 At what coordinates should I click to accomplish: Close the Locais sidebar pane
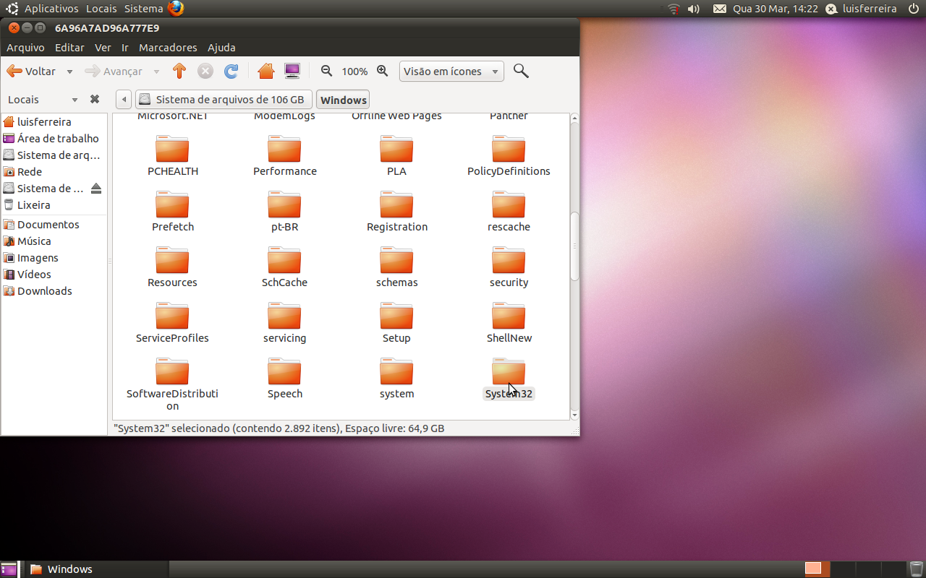95,99
